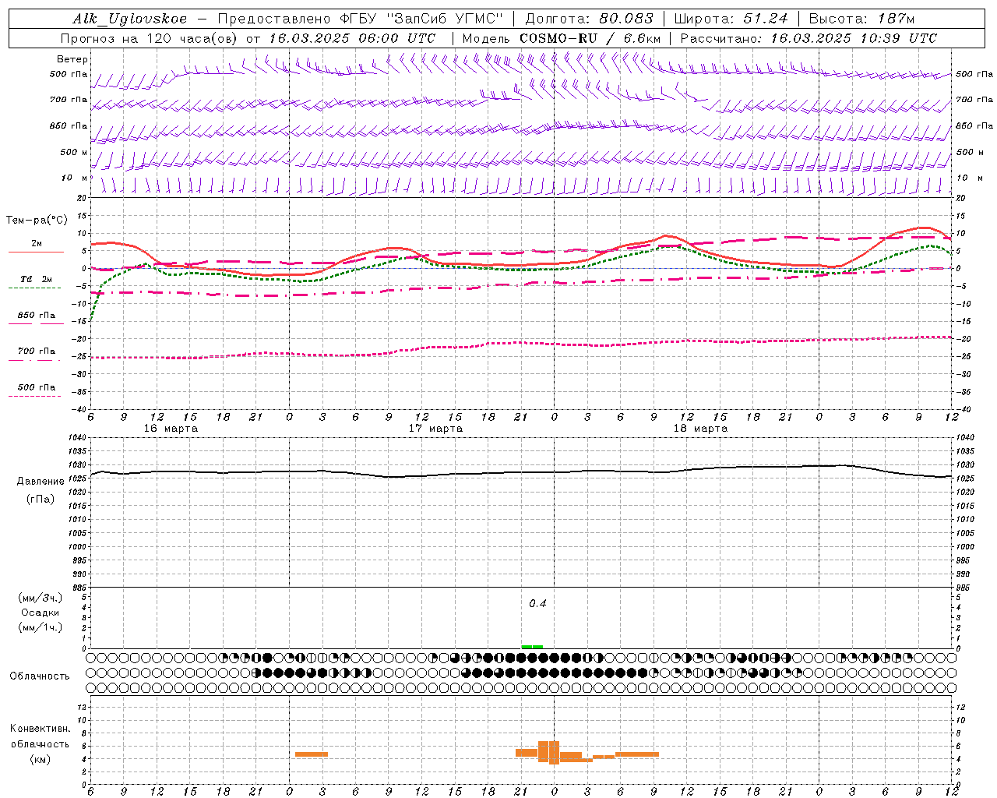This screenshot has height=798, width=997.
Task: Click the '18 марта' date label
Action: click(x=700, y=429)
